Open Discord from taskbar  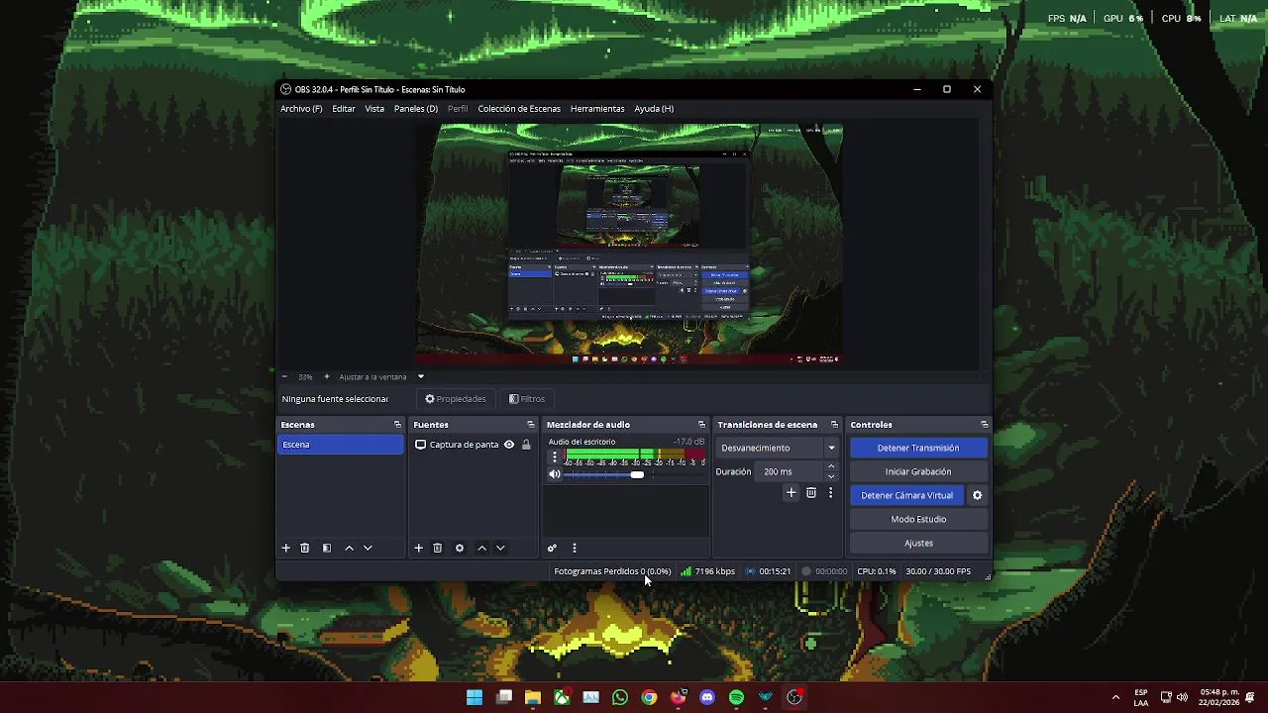[707, 697]
